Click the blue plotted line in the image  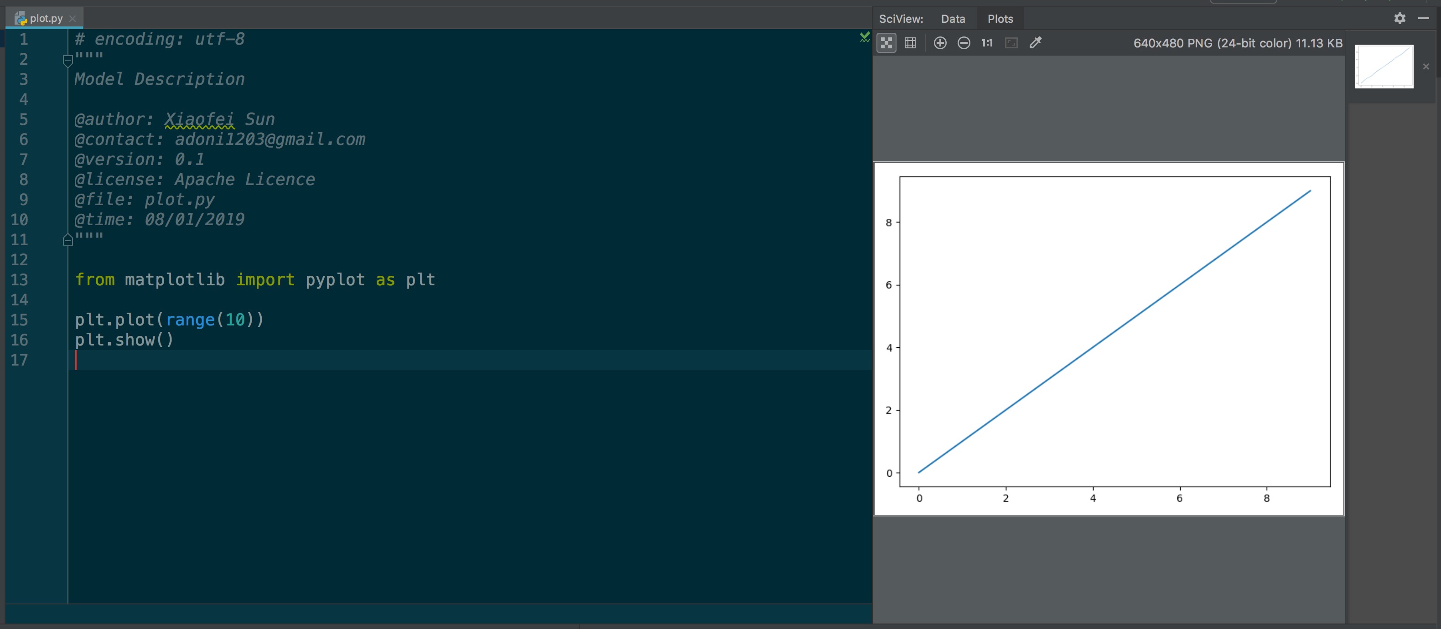1114,331
